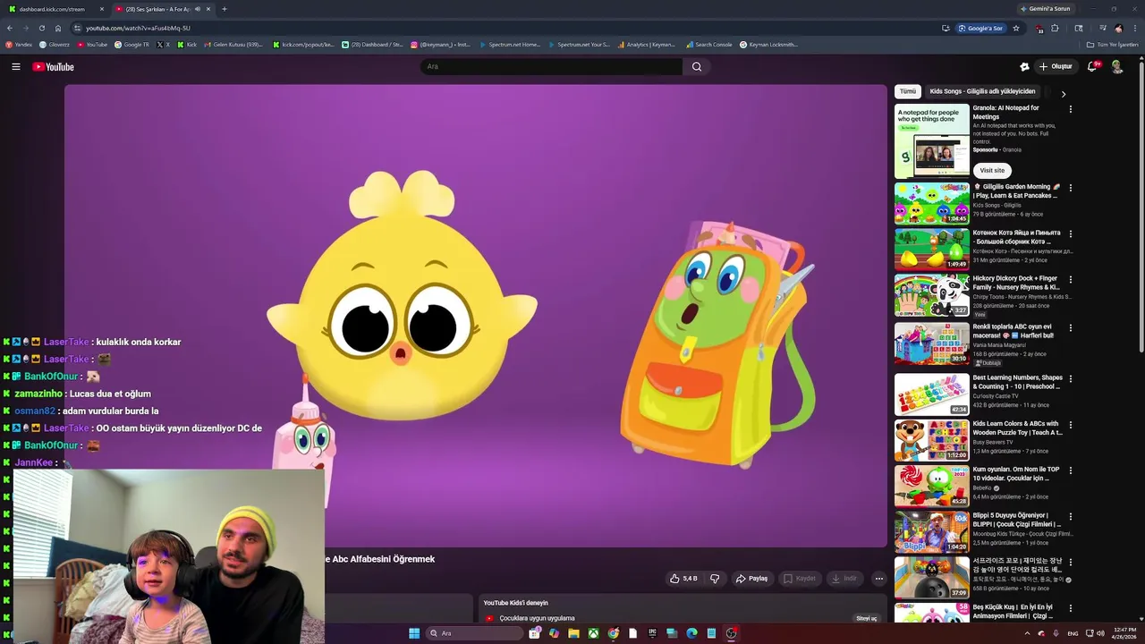Click the address bar URL
This screenshot has height=644, width=1145.
point(139,28)
